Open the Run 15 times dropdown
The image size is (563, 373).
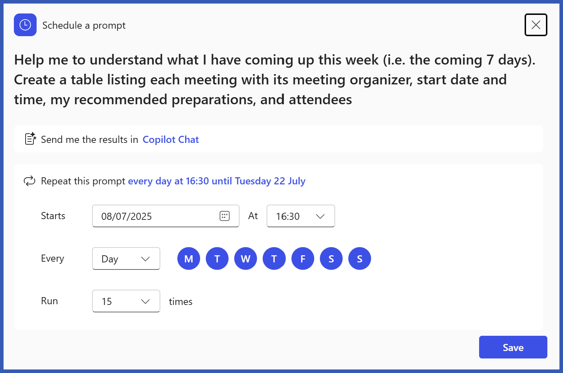pos(126,301)
